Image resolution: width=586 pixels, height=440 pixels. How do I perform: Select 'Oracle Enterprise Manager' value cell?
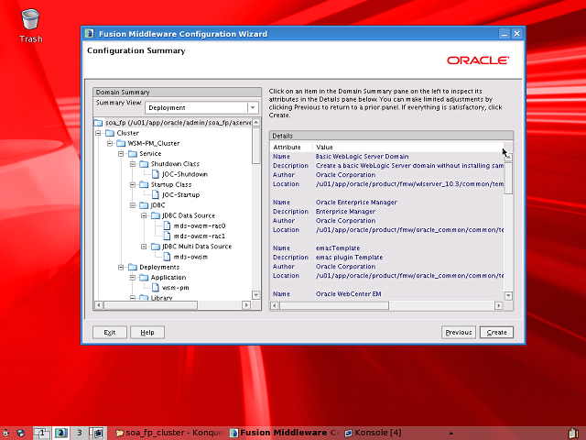tap(409, 203)
